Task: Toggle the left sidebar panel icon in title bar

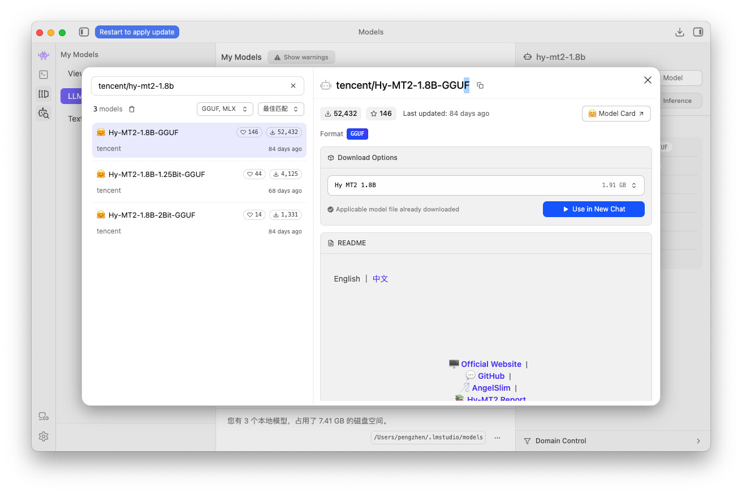Action: click(x=84, y=32)
